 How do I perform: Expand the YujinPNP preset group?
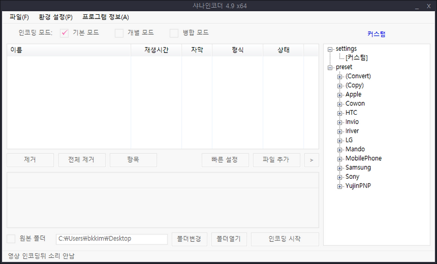click(339, 186)
